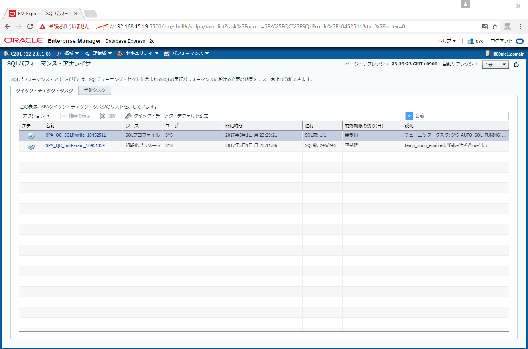Sort by the 説明 column header
This screenshot has height=349, width=528.
455,126
